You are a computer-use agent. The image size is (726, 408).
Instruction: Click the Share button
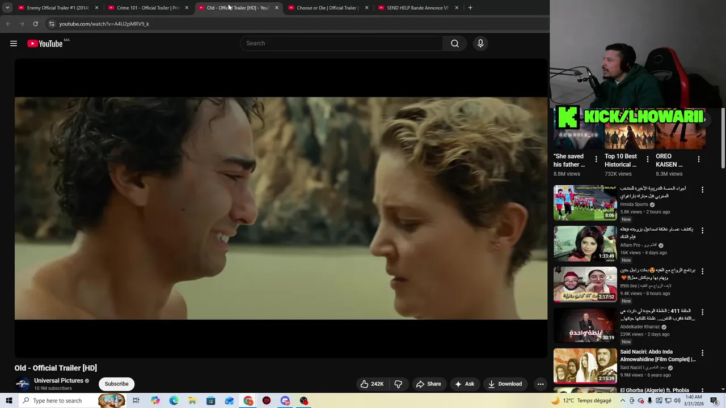click(x=428, y=384)
